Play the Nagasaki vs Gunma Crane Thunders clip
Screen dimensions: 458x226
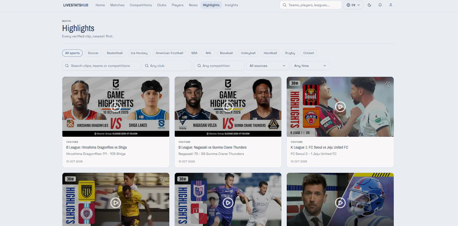(x=228, y=107)
